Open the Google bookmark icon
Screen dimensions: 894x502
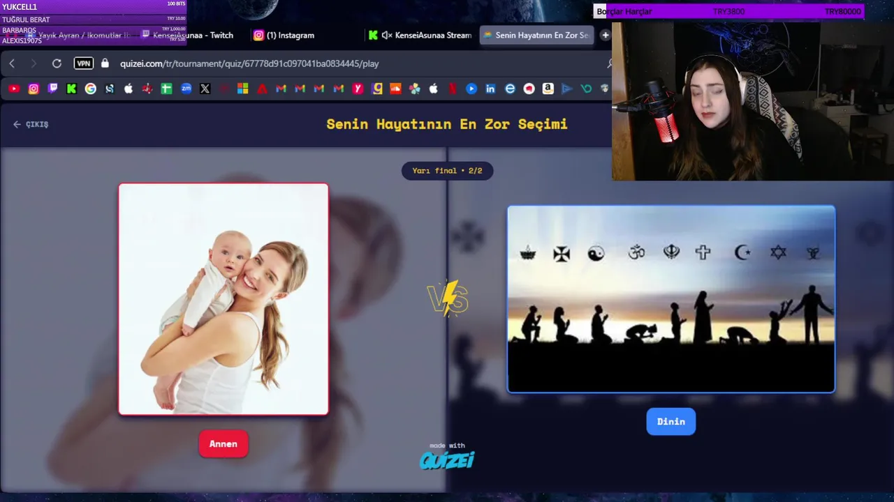pyautogui.click(x=91, y=89)
